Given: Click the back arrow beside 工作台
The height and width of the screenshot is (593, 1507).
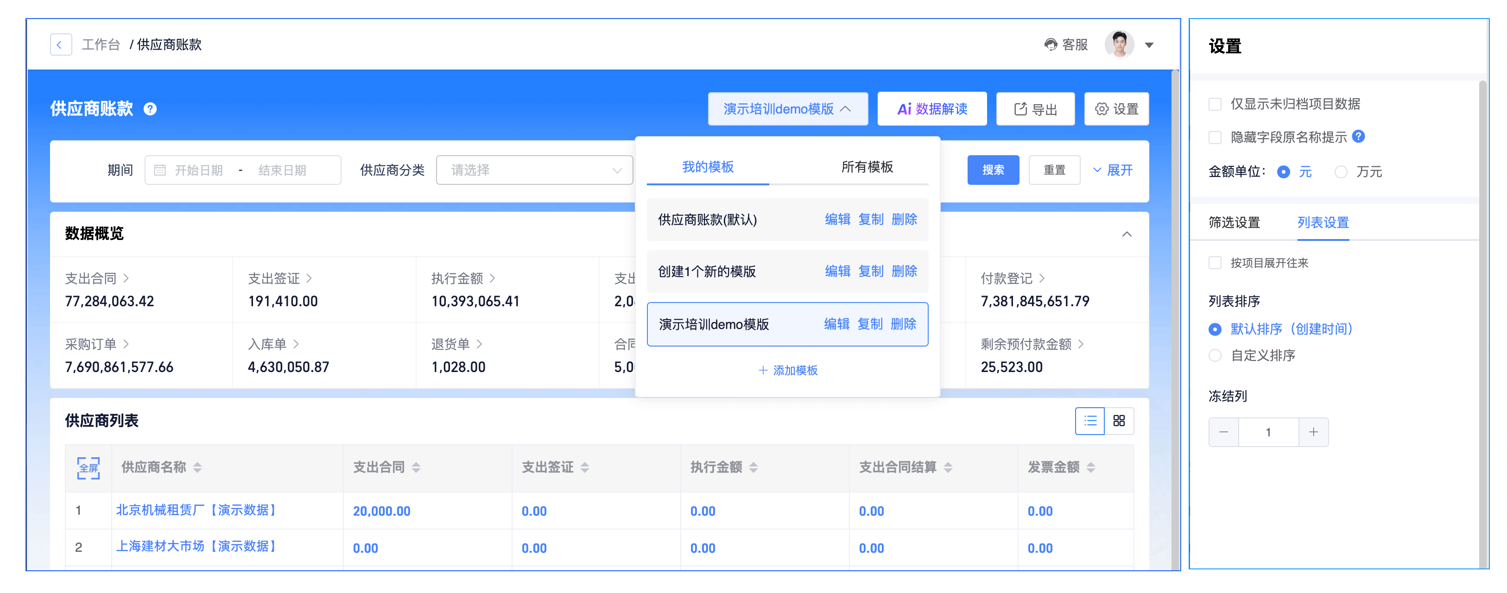Looking at the screenshot, I should click(x=60, y=44).
